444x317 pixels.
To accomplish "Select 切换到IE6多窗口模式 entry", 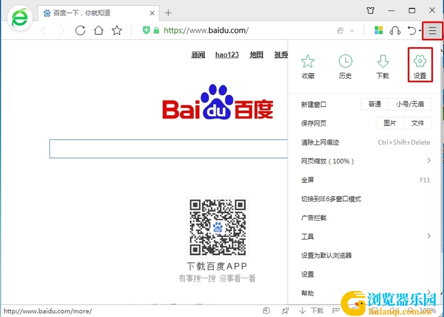I will (365, 199).
